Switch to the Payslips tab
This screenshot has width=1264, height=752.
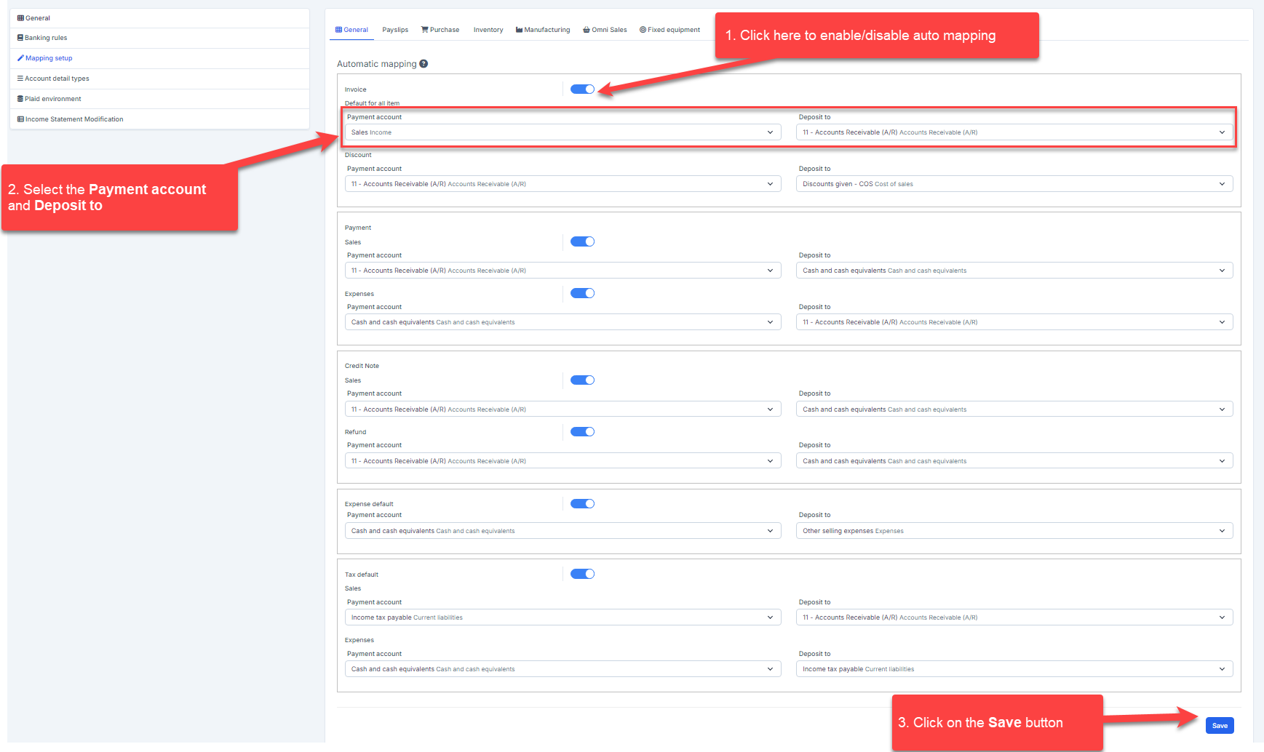coord(395,30)
